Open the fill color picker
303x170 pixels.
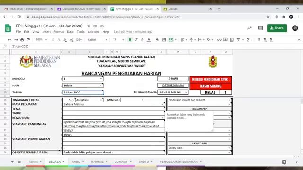158,40
